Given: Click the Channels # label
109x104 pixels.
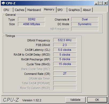Looking at the screenshot, I should [x=62, y=20].
